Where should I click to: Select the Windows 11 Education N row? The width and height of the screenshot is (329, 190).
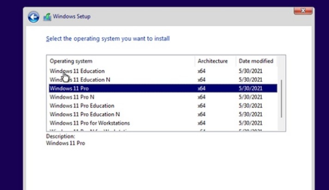(163, 80)
